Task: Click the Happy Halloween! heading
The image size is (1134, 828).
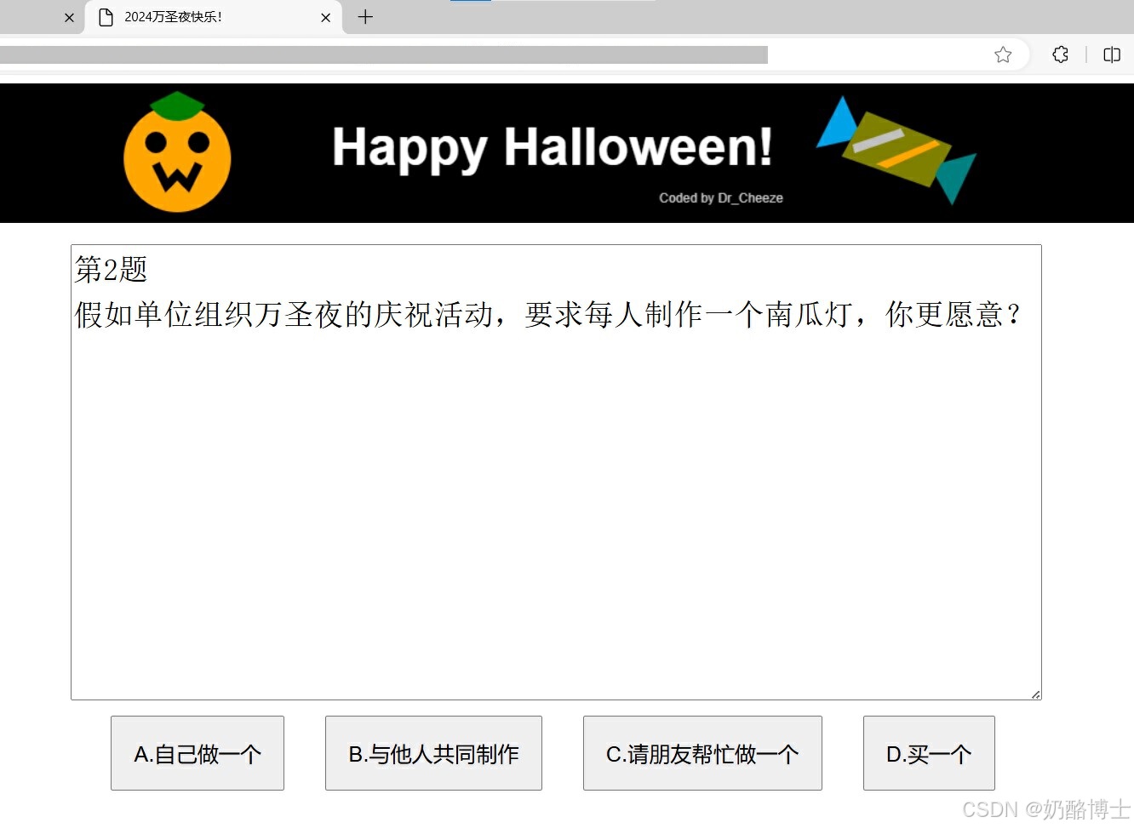Action: pyautogui.click(x=553, y=147)
